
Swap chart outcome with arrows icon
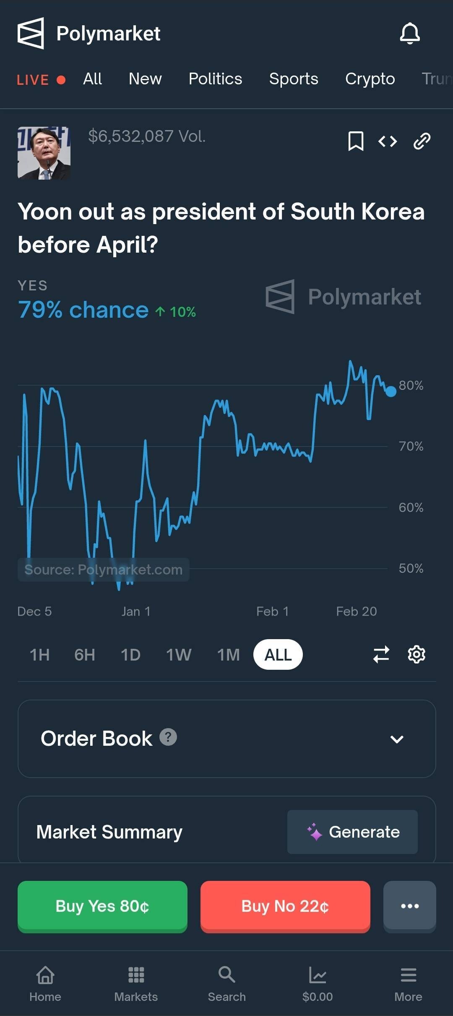(x=381, y=655)
